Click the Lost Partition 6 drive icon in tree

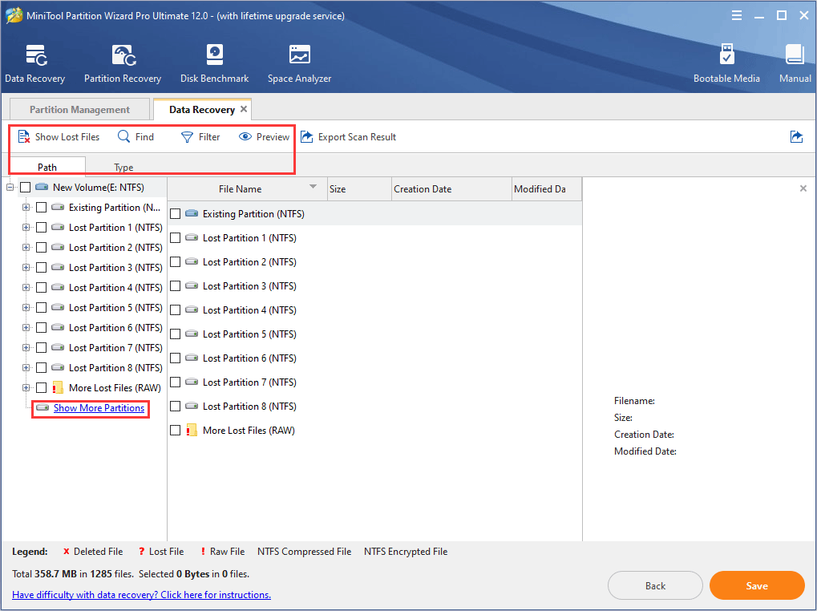click(x=58, y=327)
